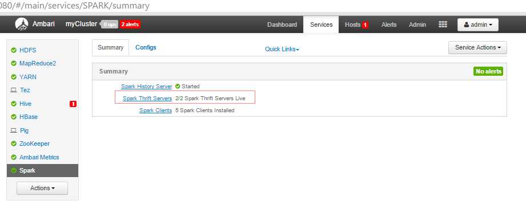This screenshot has width=526, height=209.
Task: Select Pig service in sidebar
Action: tap(24, 130)
